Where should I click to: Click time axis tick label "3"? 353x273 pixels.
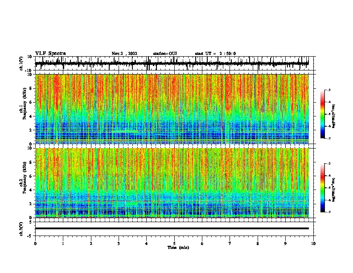click(x=119, y=244)
